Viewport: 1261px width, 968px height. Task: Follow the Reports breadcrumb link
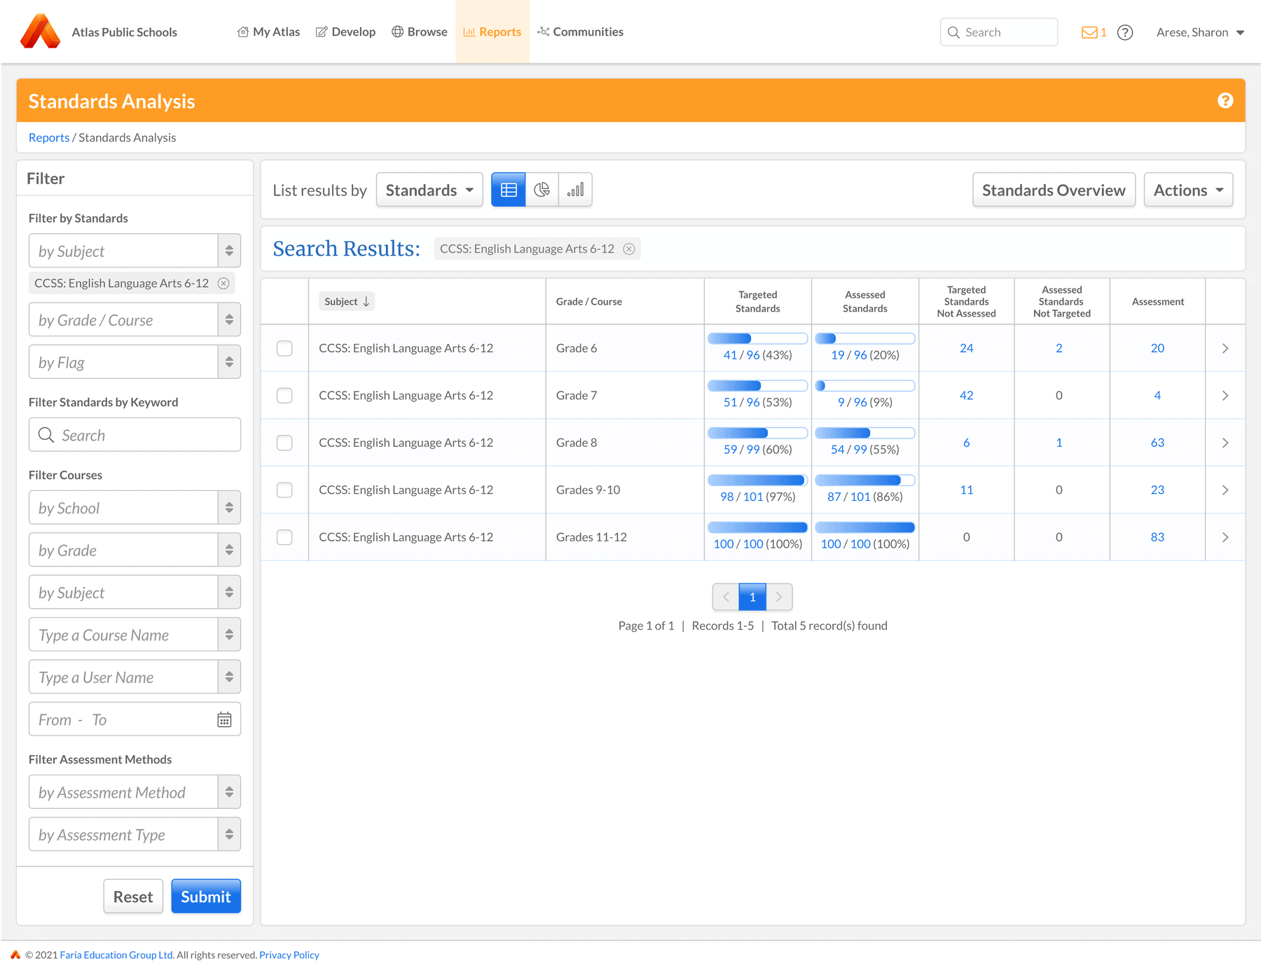pyautogui.click(x=49, y=138)
